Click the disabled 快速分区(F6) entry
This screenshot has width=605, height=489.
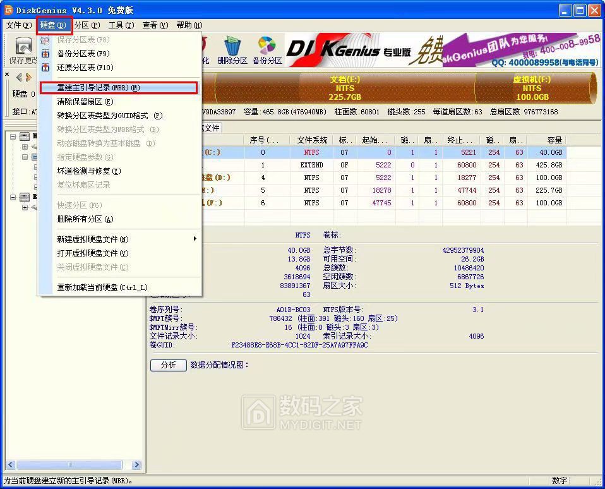(119, 205)
